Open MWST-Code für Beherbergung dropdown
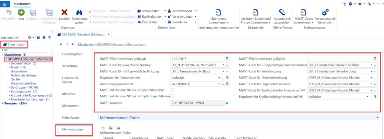This screenshot has width=384, height=139. pyautogui.click(x=371, y=71)
